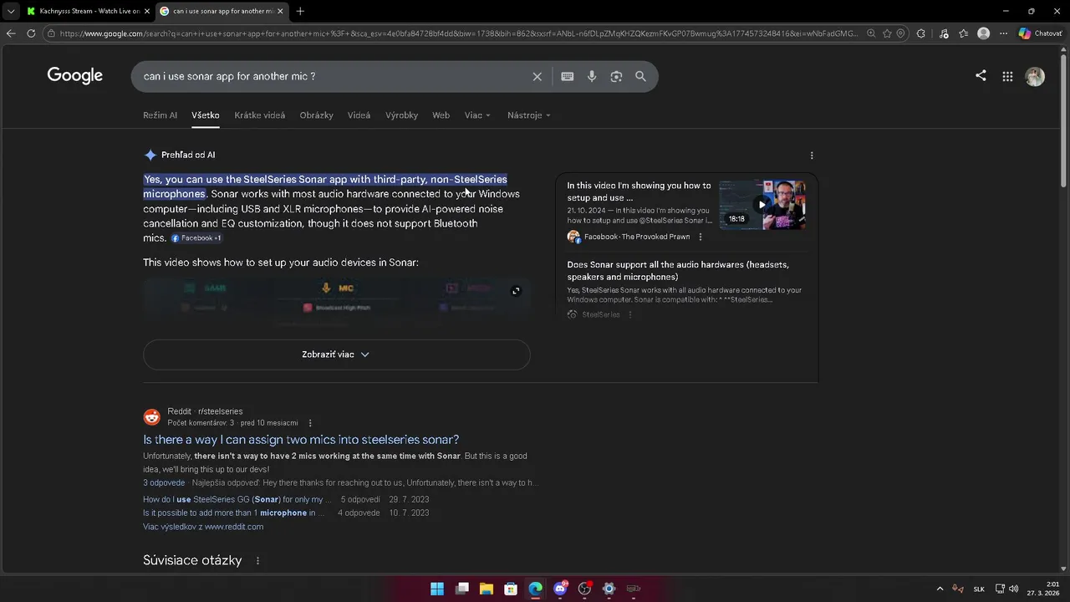Expand the Viac dropdown
Screen dimensions: 1070x602
[477, 115]
